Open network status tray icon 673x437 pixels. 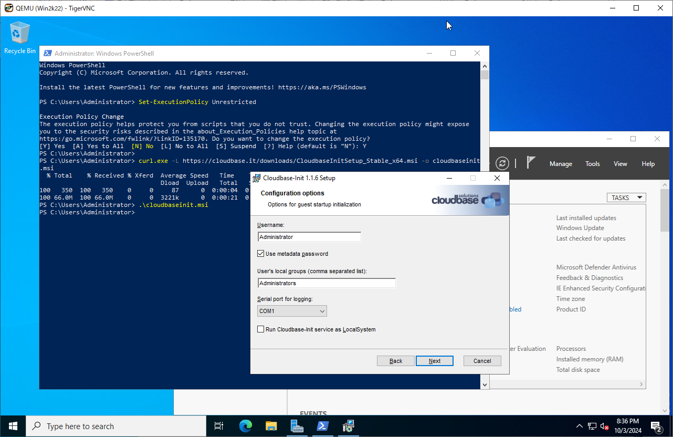point(592,426)
